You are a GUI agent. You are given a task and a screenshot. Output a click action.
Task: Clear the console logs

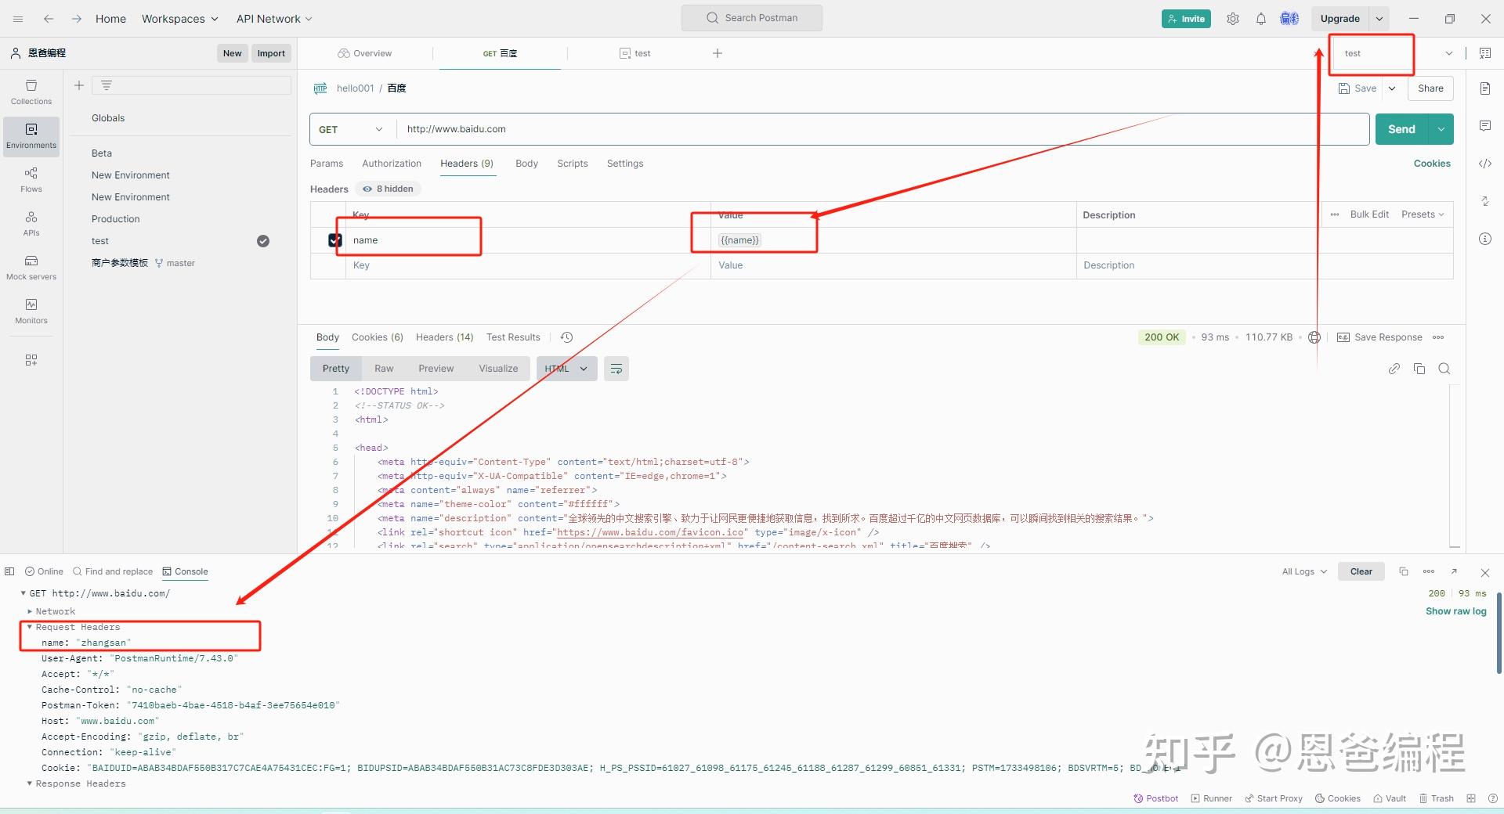tap(1361, 571)
